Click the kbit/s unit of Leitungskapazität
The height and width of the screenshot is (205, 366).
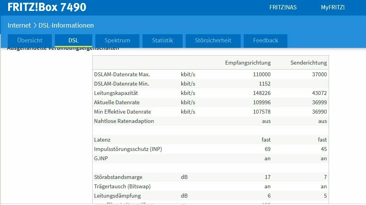[x=188, y=93]
